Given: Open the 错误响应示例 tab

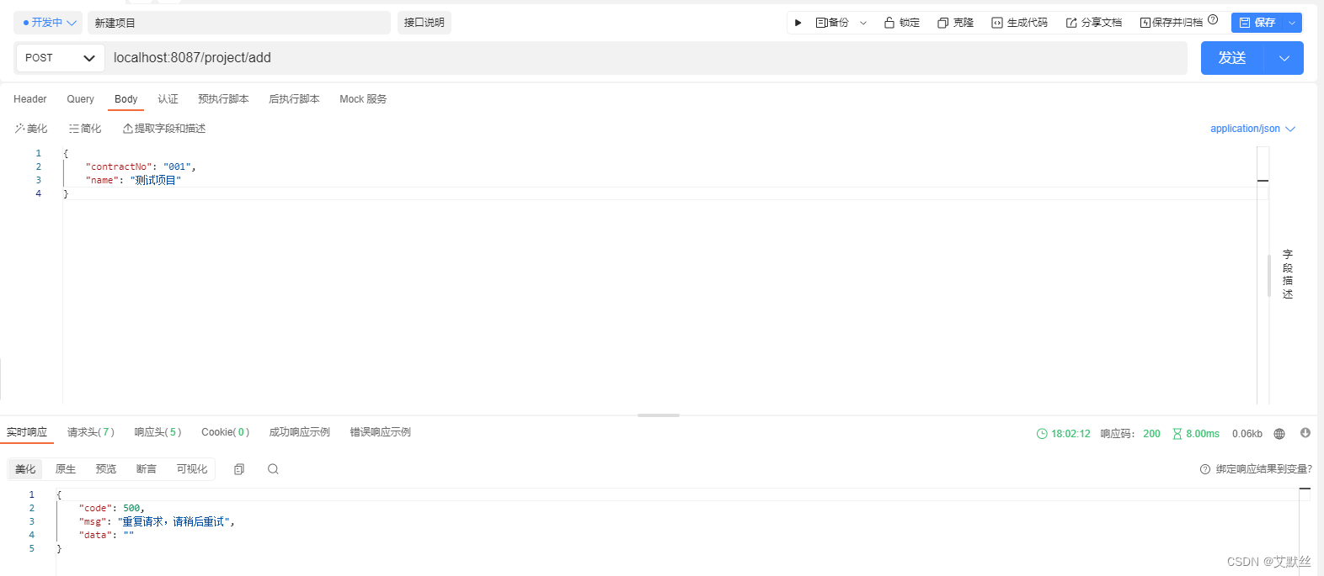Looking at the screenshot, I should click(x=380, y=432).
